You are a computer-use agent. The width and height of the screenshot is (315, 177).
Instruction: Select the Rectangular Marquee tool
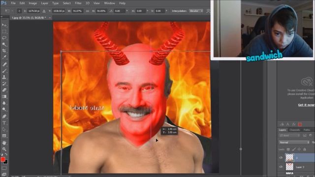(x=4, y=31)
